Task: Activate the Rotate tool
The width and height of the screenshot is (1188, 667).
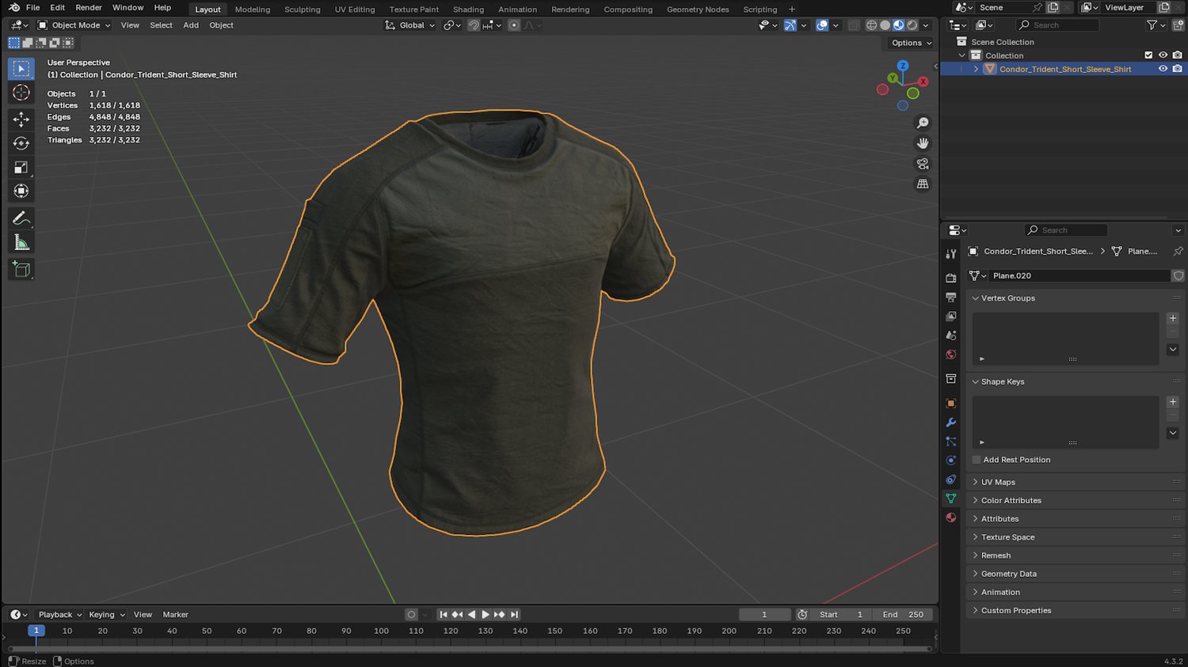Action: [21, 143]
